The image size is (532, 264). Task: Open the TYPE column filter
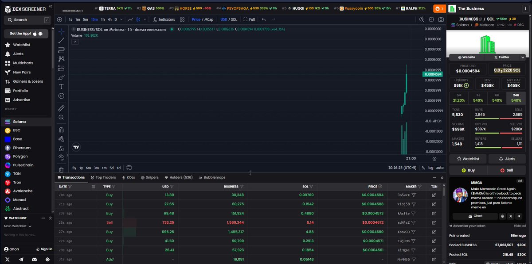(x=114, y=187)
